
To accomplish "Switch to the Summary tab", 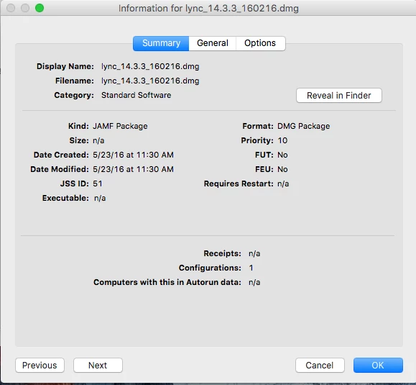I will (161, 43).
